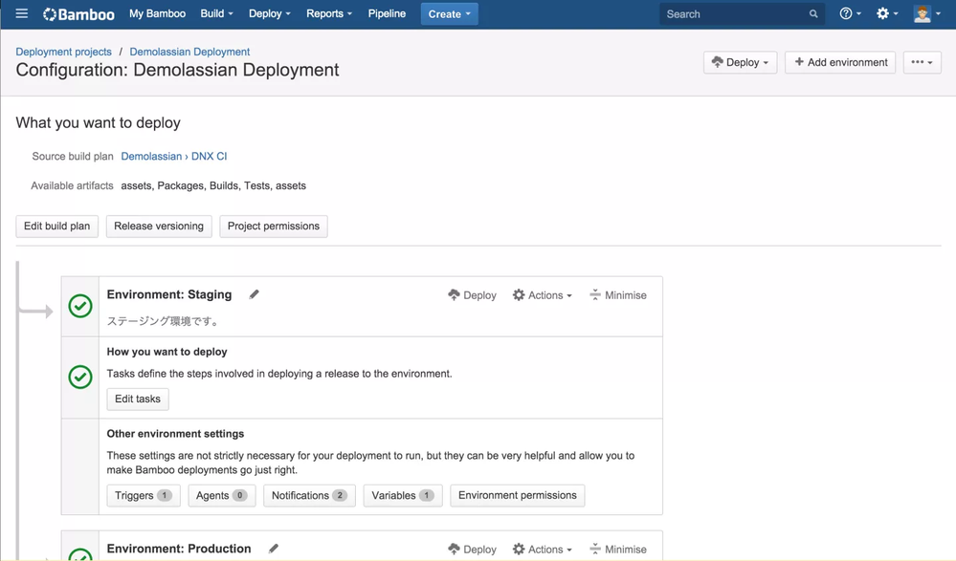Open Actions dropdown for Staging environment
Screen dimensions: 956x561
(x=542, y=295)
